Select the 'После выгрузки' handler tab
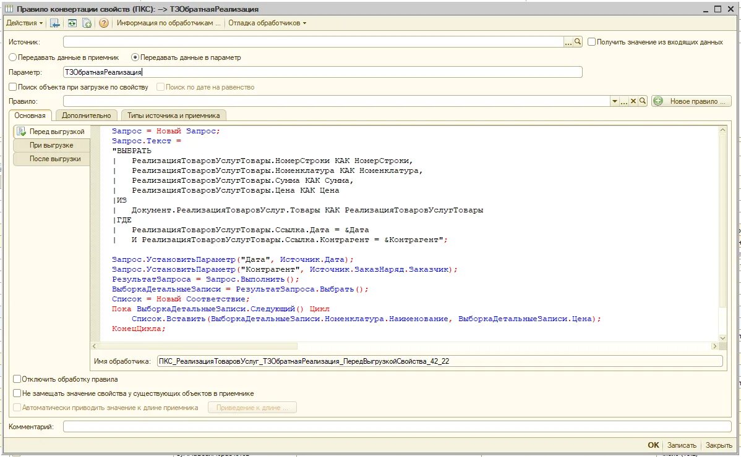The image size is (741, 457). (51, 159)
